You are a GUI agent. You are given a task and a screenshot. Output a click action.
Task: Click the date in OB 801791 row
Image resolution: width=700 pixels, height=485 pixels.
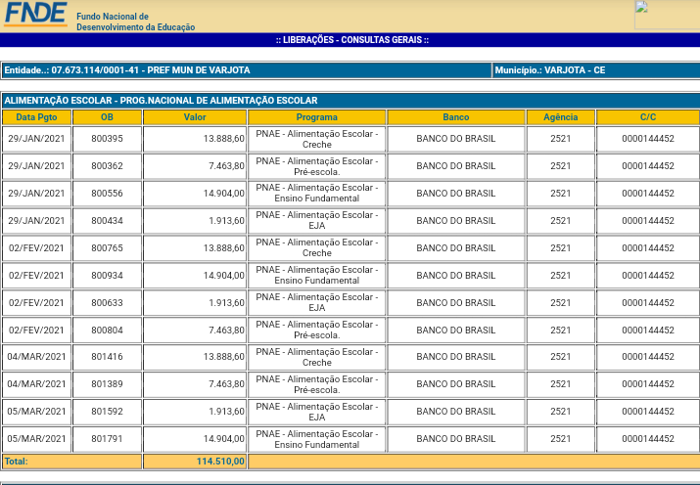pos(36,439)
